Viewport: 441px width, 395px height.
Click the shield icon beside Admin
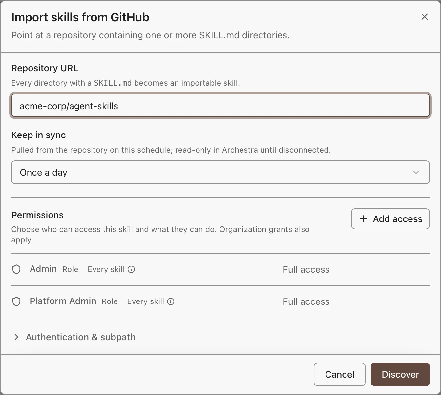[x=16, y=269]
